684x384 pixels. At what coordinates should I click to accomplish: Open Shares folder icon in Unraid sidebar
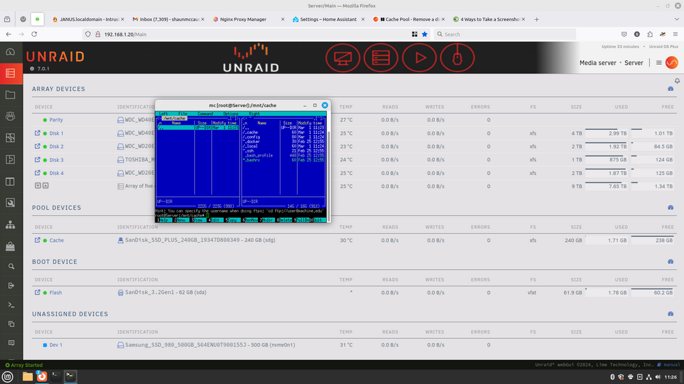[x=10, y=94]
